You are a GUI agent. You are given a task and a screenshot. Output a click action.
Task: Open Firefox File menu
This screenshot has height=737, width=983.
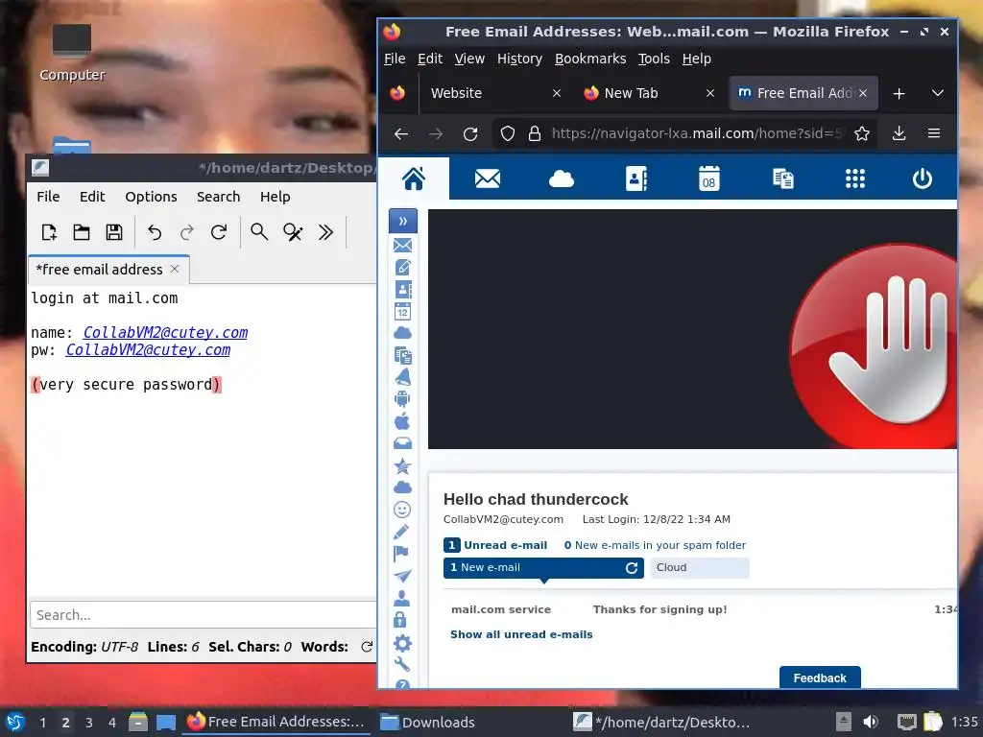tap(395, 59)
